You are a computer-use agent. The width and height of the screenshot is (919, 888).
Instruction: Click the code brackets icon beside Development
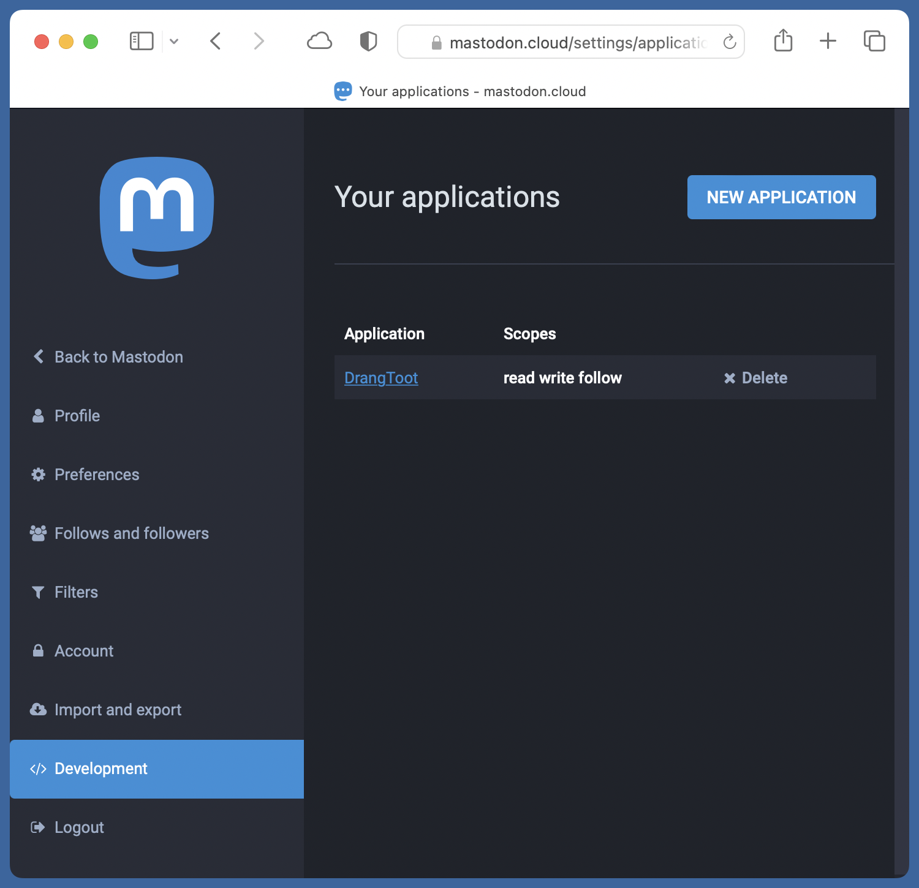38,769
